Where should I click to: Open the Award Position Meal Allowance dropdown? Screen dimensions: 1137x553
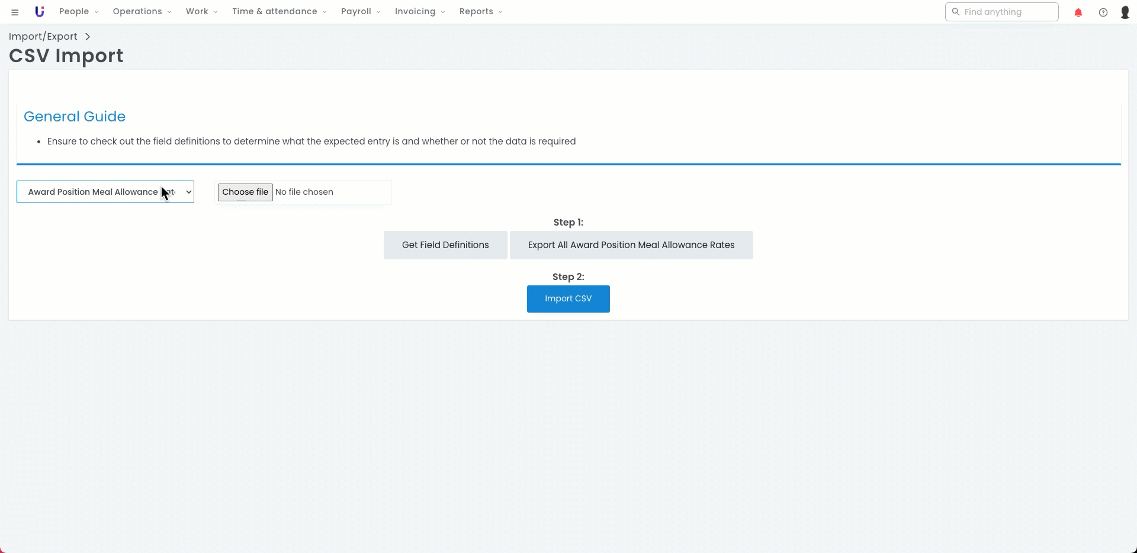(105, 192)
